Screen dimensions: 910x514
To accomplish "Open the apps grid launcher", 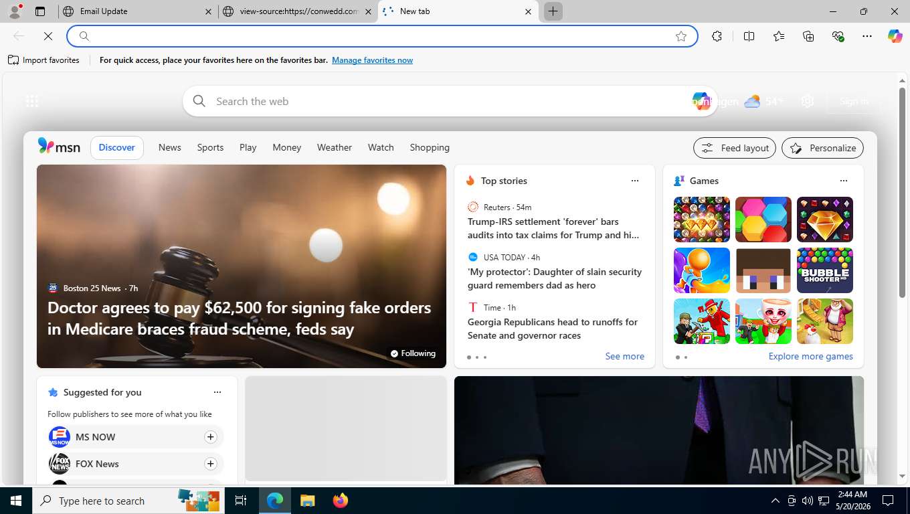I will 31,101.
